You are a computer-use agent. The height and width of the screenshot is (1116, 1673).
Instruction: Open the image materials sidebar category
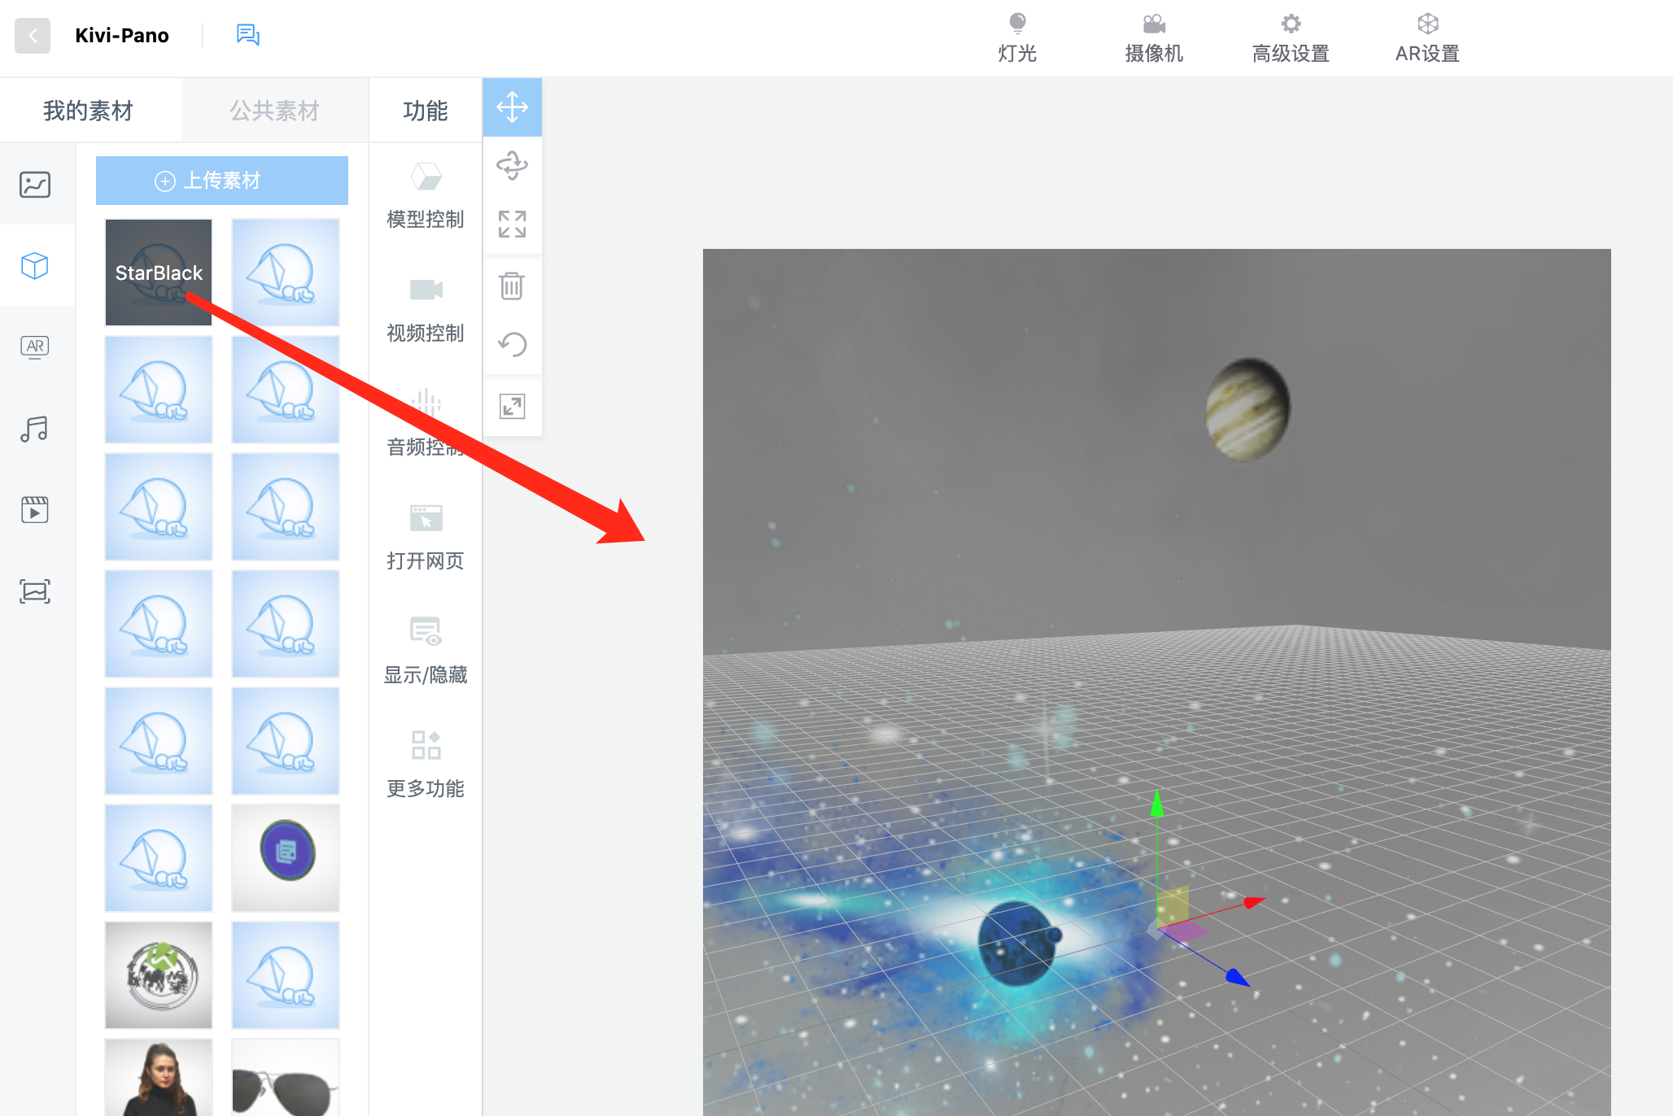[x=35, y=185]
